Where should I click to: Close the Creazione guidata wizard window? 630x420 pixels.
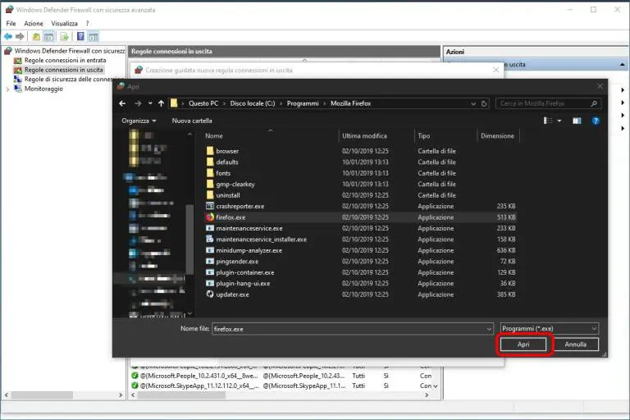pos(495,70)
